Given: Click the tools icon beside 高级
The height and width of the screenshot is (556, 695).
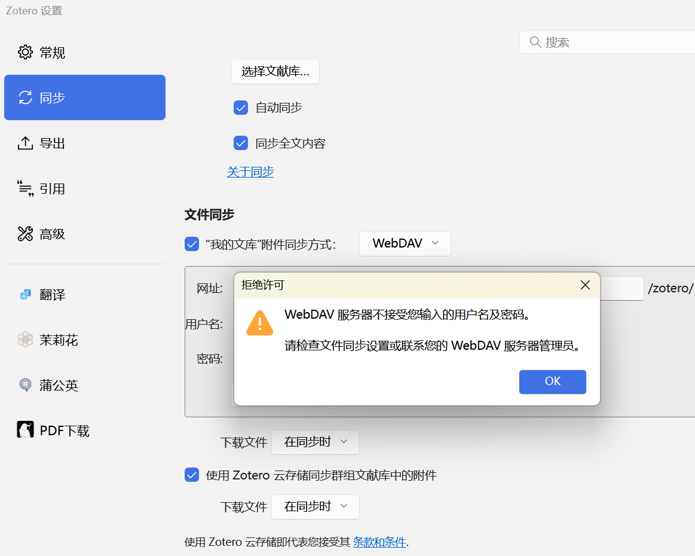Looking at the screenshot, I should [x=25, y=234].
